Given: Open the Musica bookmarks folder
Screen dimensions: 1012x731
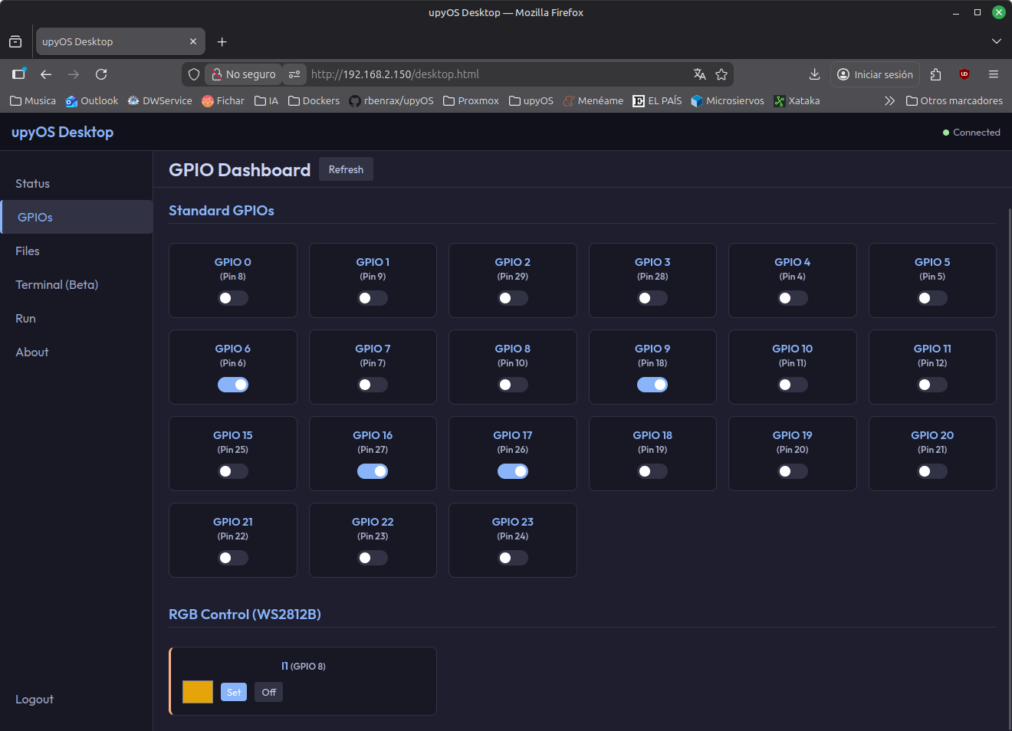Looking at the screenshot, I should click(x=33, y=100).
